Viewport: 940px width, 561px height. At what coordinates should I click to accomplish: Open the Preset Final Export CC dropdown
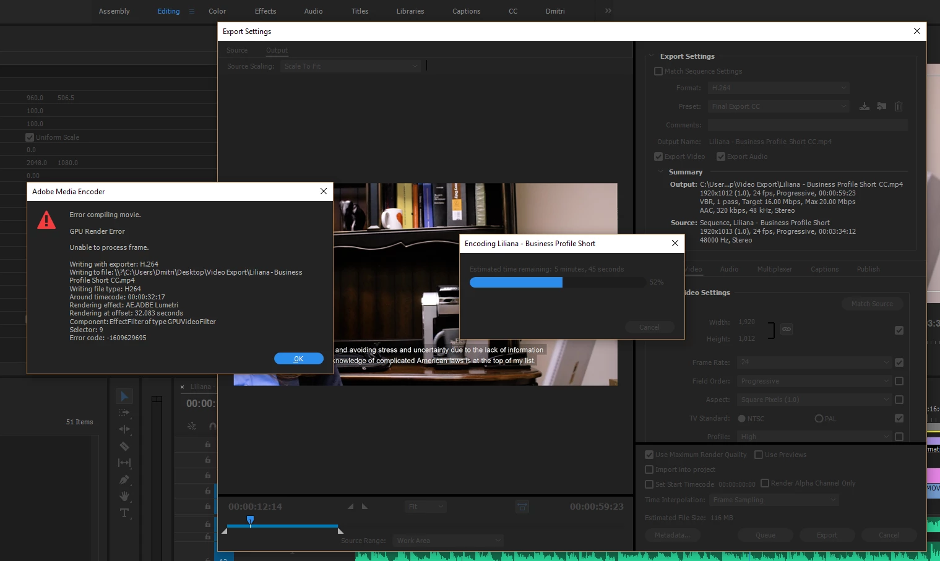[x=778, y=106]
